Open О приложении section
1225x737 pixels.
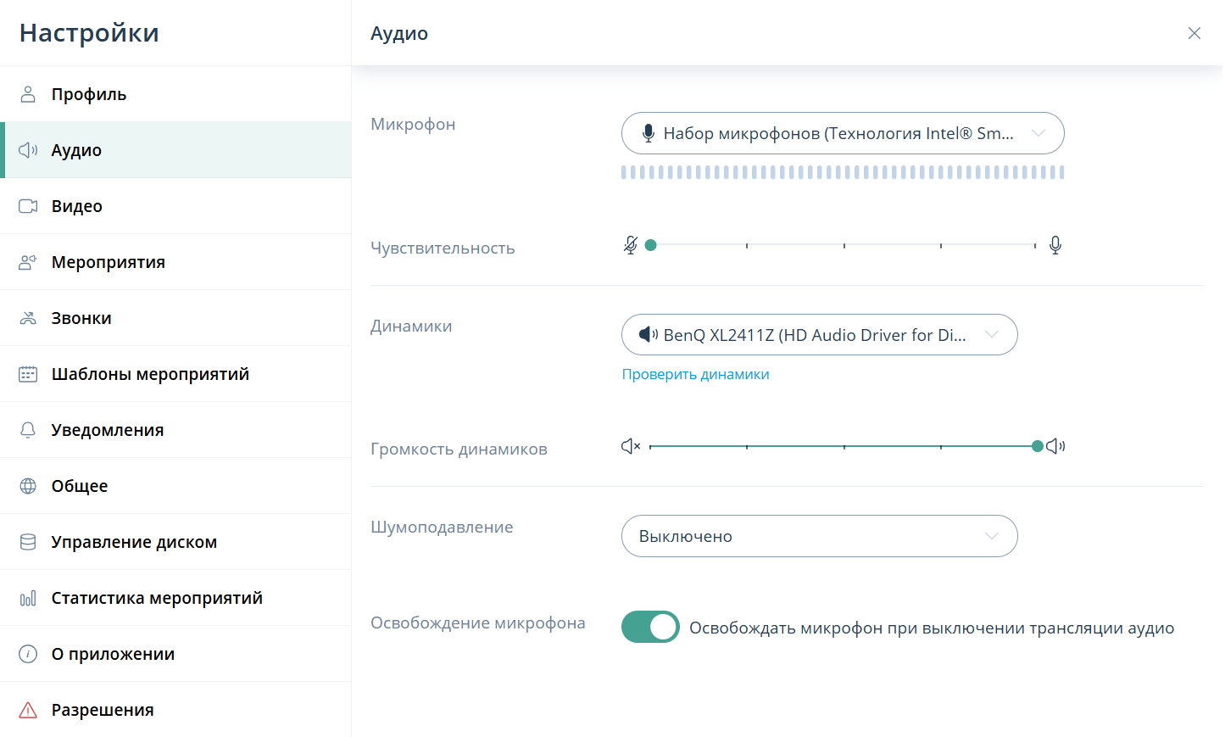(x=175, y=654)
